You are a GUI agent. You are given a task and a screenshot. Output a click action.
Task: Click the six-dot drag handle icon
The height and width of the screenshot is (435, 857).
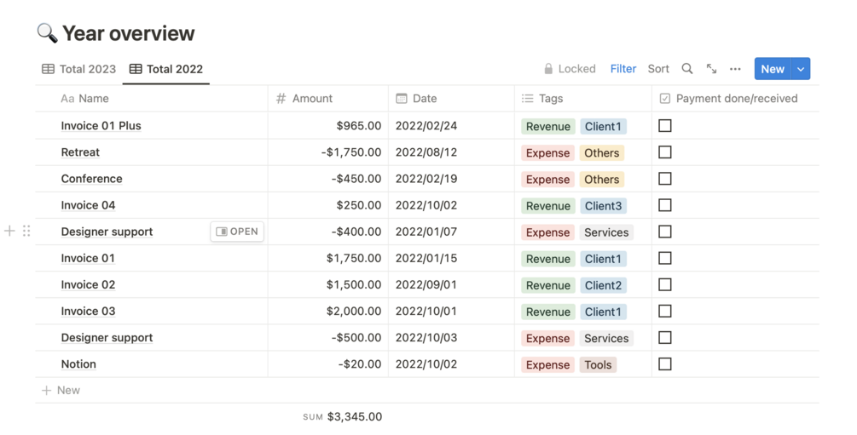click(26, 231)
